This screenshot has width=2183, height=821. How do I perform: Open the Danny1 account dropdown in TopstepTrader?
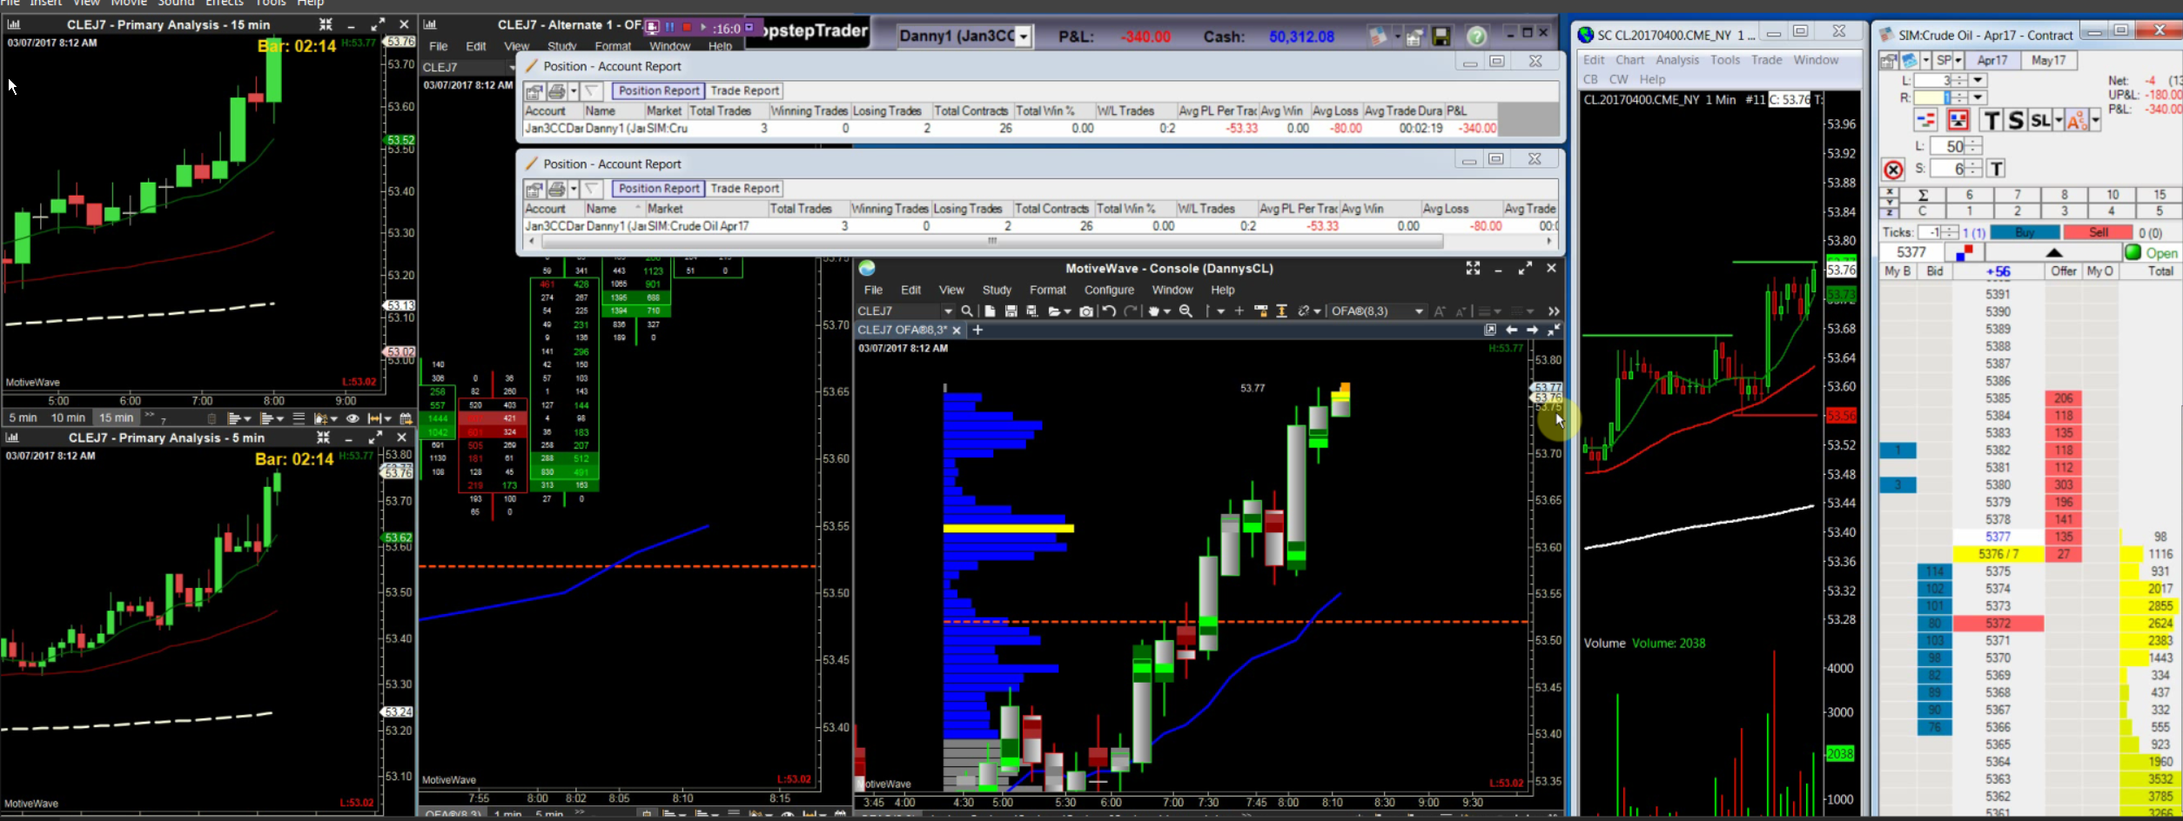1024,37
